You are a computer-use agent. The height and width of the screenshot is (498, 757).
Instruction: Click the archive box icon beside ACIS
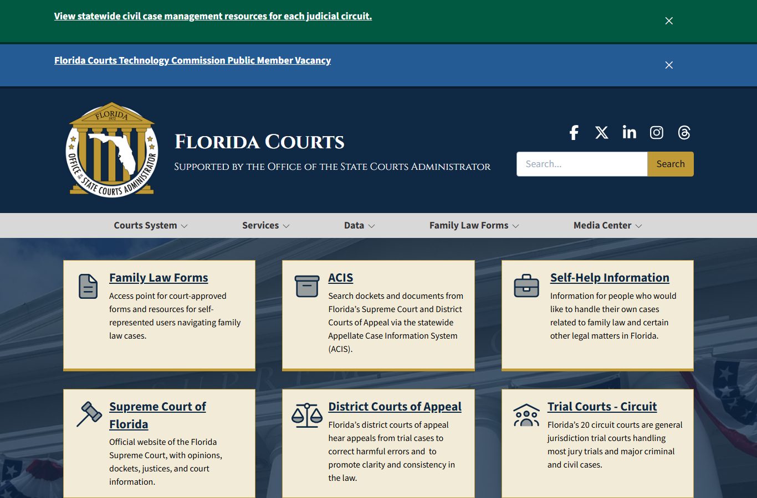tap(307, 286)
